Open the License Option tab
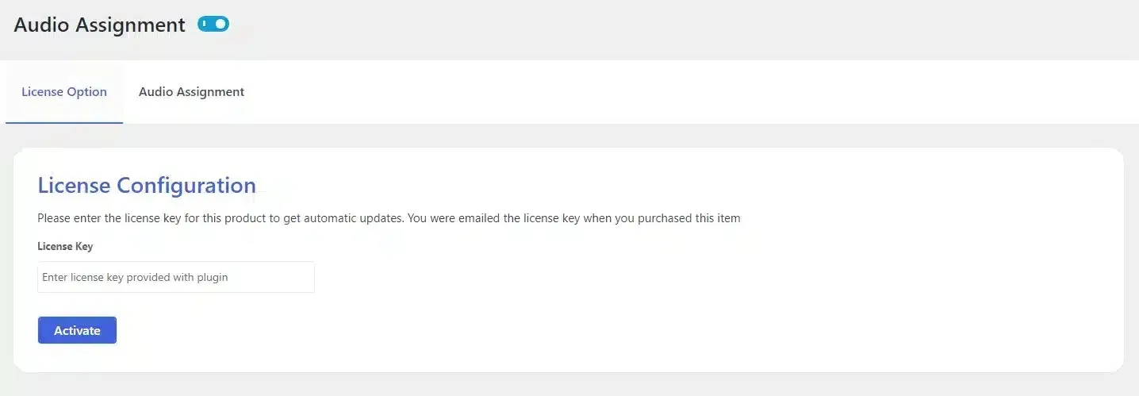 pos(64,92)
